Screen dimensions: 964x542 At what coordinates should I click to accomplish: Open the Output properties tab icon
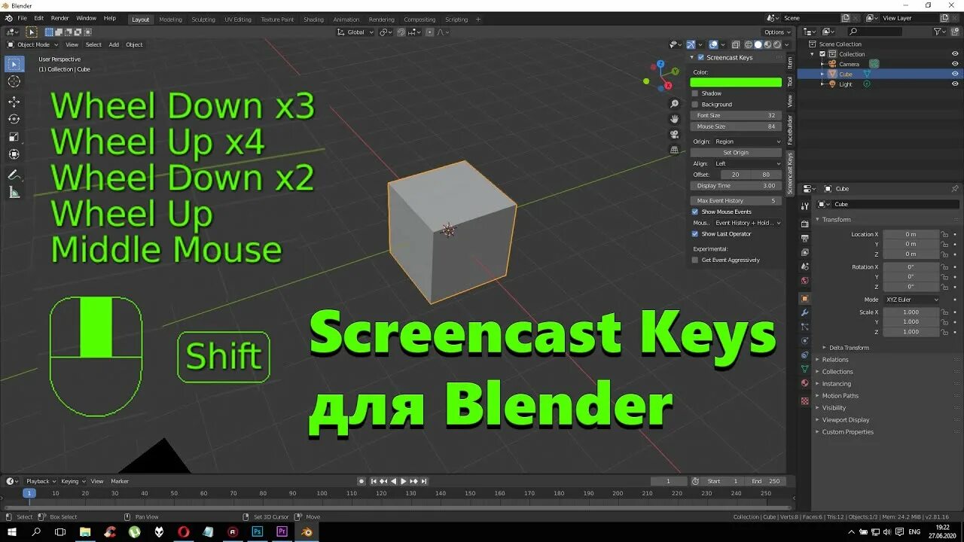point(804,238)
